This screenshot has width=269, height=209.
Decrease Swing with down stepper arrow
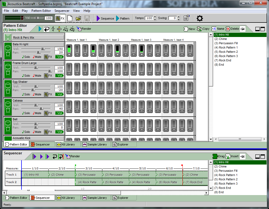(179, 20)
